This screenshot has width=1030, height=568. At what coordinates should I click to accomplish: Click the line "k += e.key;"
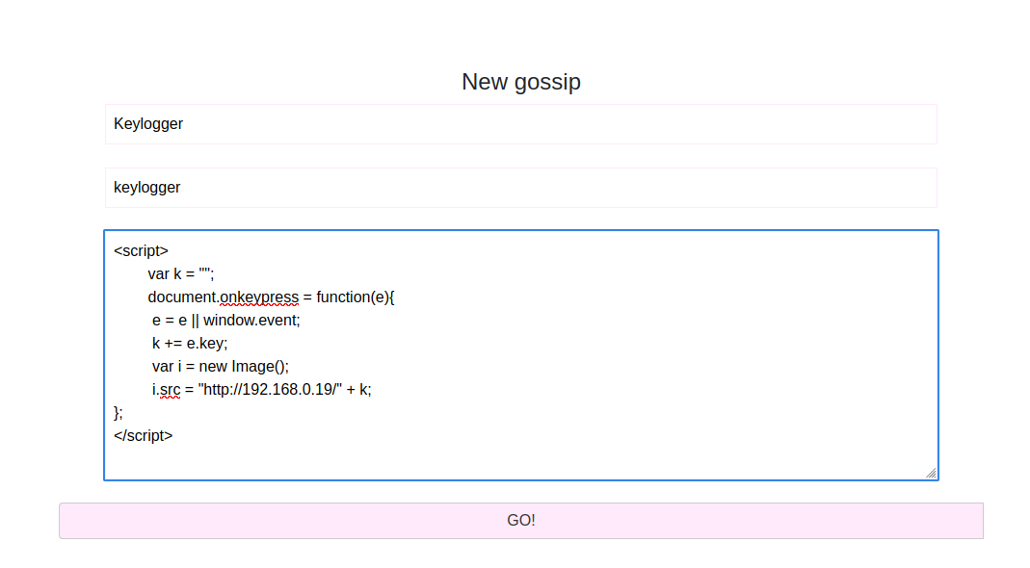coord(190,344)
